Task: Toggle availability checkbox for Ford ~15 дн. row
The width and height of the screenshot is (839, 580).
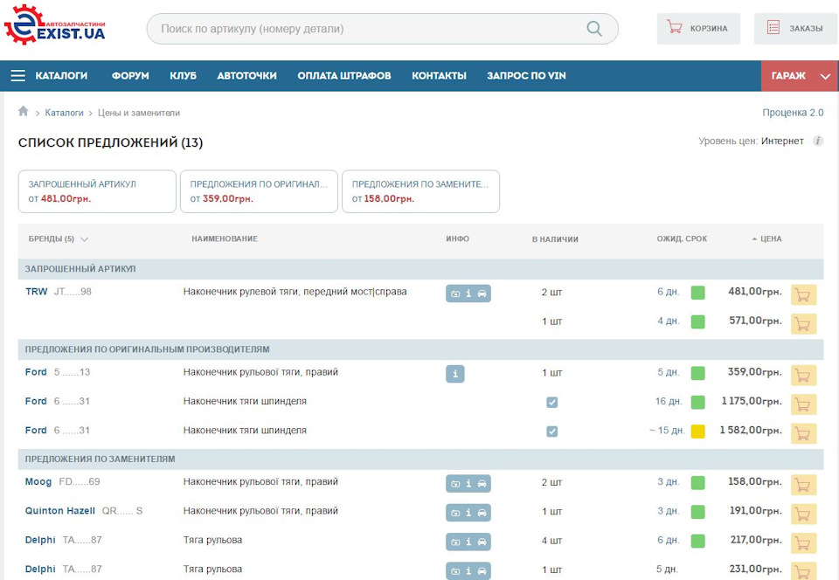Action: point(551,431)
